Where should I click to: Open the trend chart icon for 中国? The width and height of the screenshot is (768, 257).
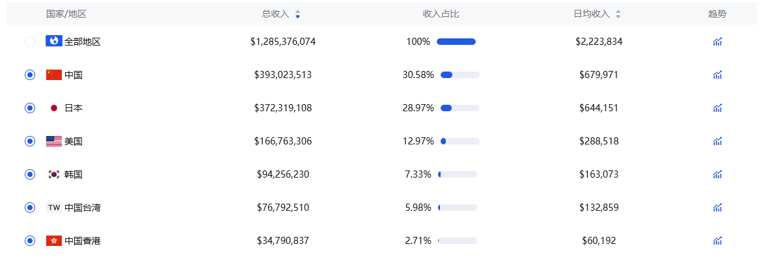717,75
